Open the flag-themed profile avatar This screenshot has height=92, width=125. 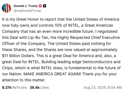pyautogui.click(x=6, y=8)
